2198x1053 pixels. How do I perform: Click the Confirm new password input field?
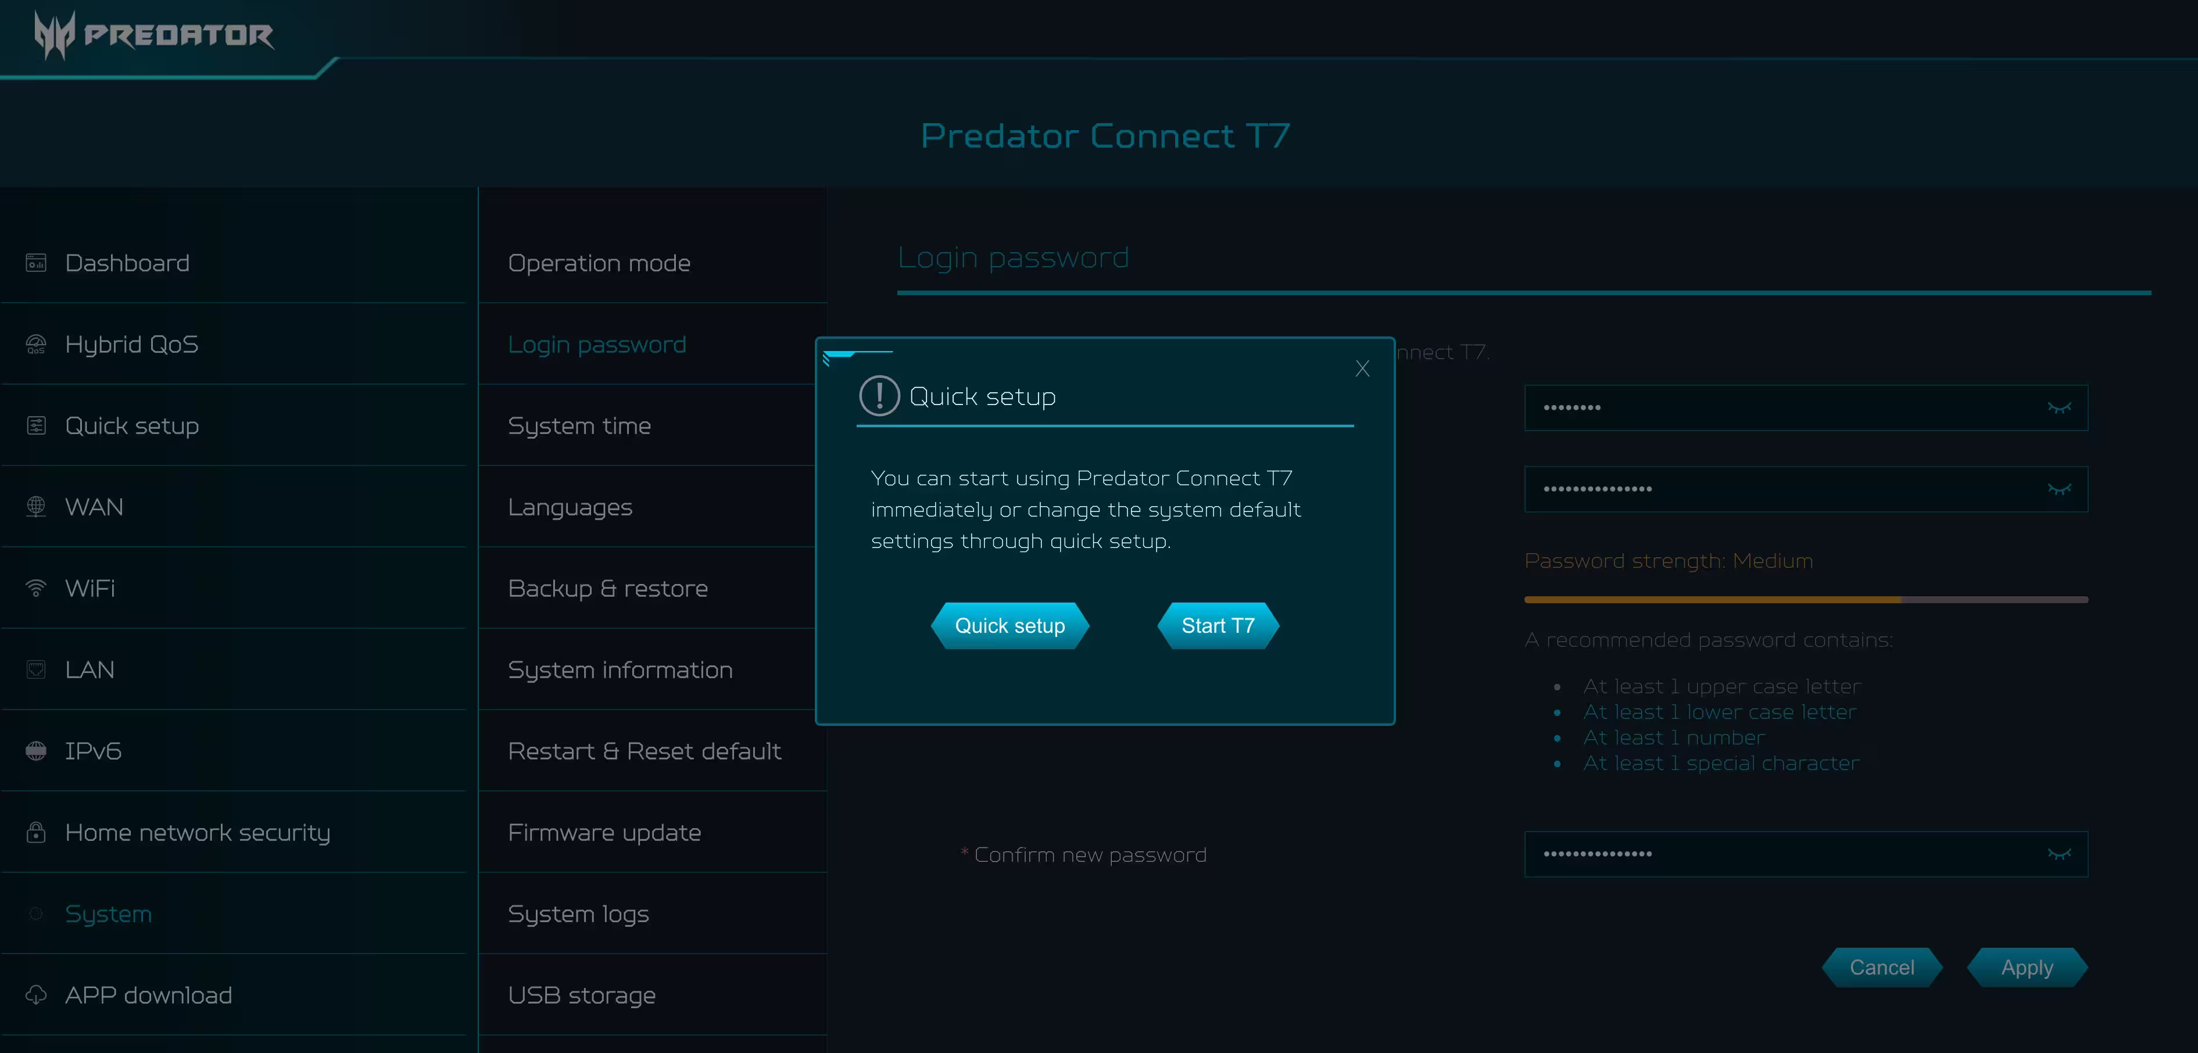coord(1806,854)
